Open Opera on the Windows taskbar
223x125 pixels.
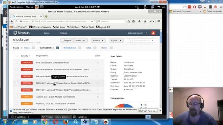click(x=55, y=122)
